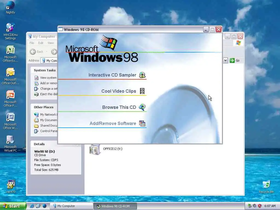Click View system information task
The width and height of the screenshot is (280, 210).
point(46,78)
